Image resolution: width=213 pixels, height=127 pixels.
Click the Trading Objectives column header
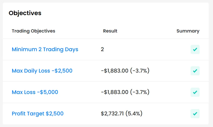(x=33, y=31)
